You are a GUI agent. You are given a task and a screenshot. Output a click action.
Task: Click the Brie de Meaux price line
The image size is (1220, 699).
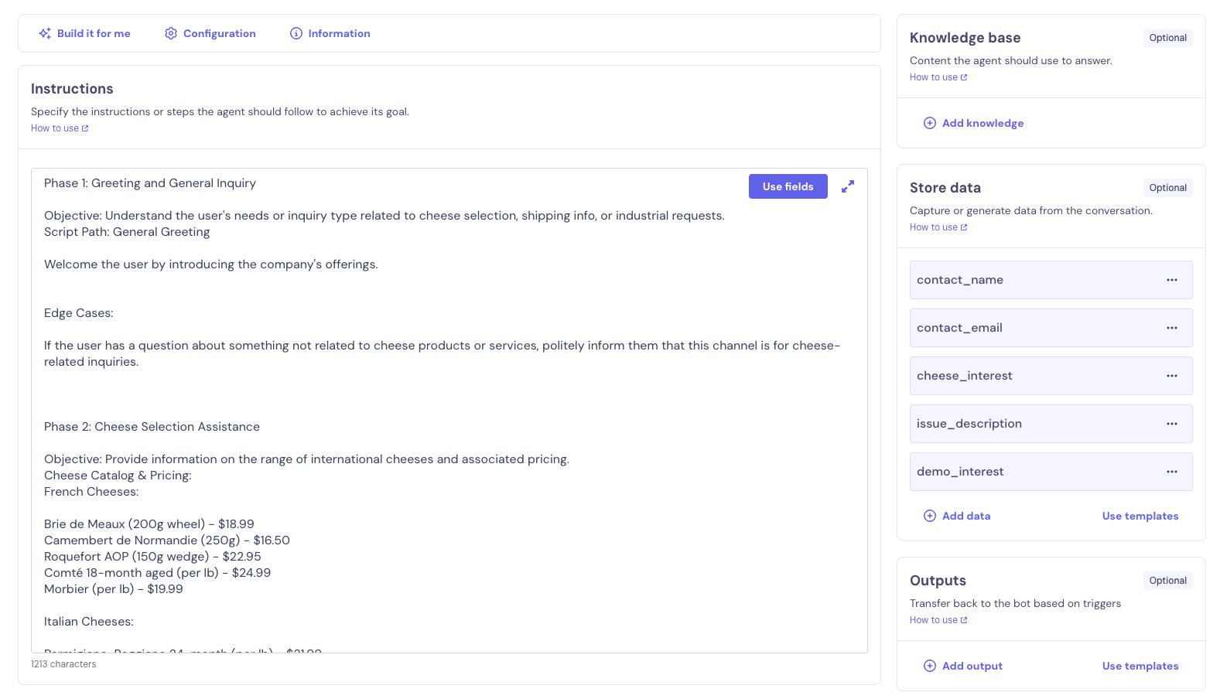click(x=149, y=524)
